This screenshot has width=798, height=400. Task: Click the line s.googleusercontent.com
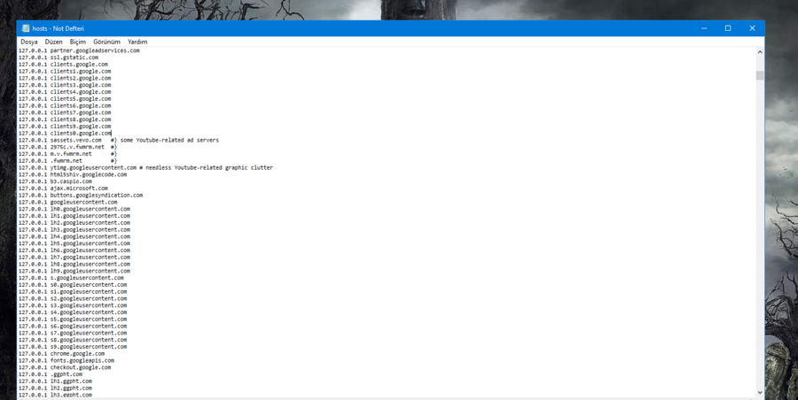click(71, 278)
